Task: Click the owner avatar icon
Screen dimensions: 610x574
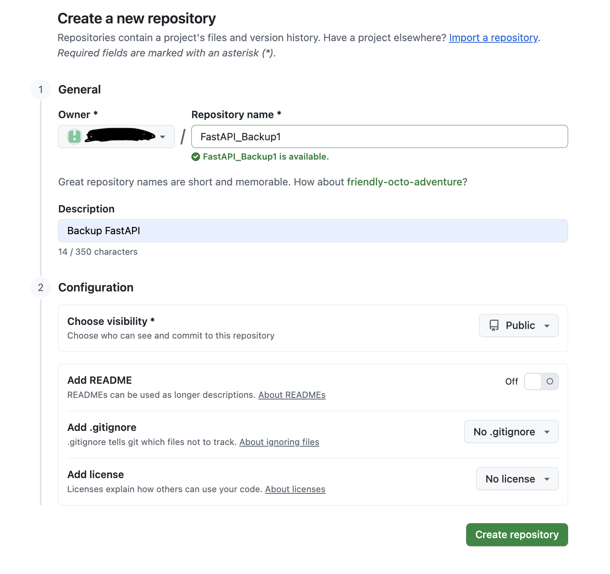Action: click(x=75, y=137)
